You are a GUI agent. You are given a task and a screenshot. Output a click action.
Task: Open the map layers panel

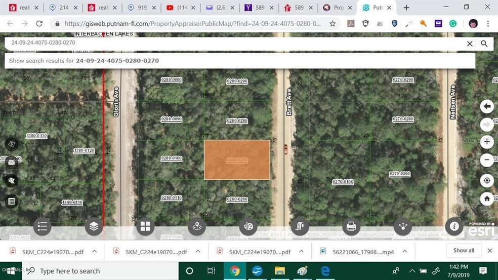click(x=94, y=227)
